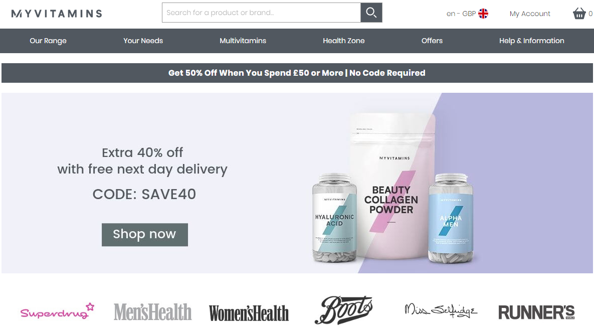Open Help & Information menu
The height and width of the screenshot is (330, 594).
coord(531,41)
